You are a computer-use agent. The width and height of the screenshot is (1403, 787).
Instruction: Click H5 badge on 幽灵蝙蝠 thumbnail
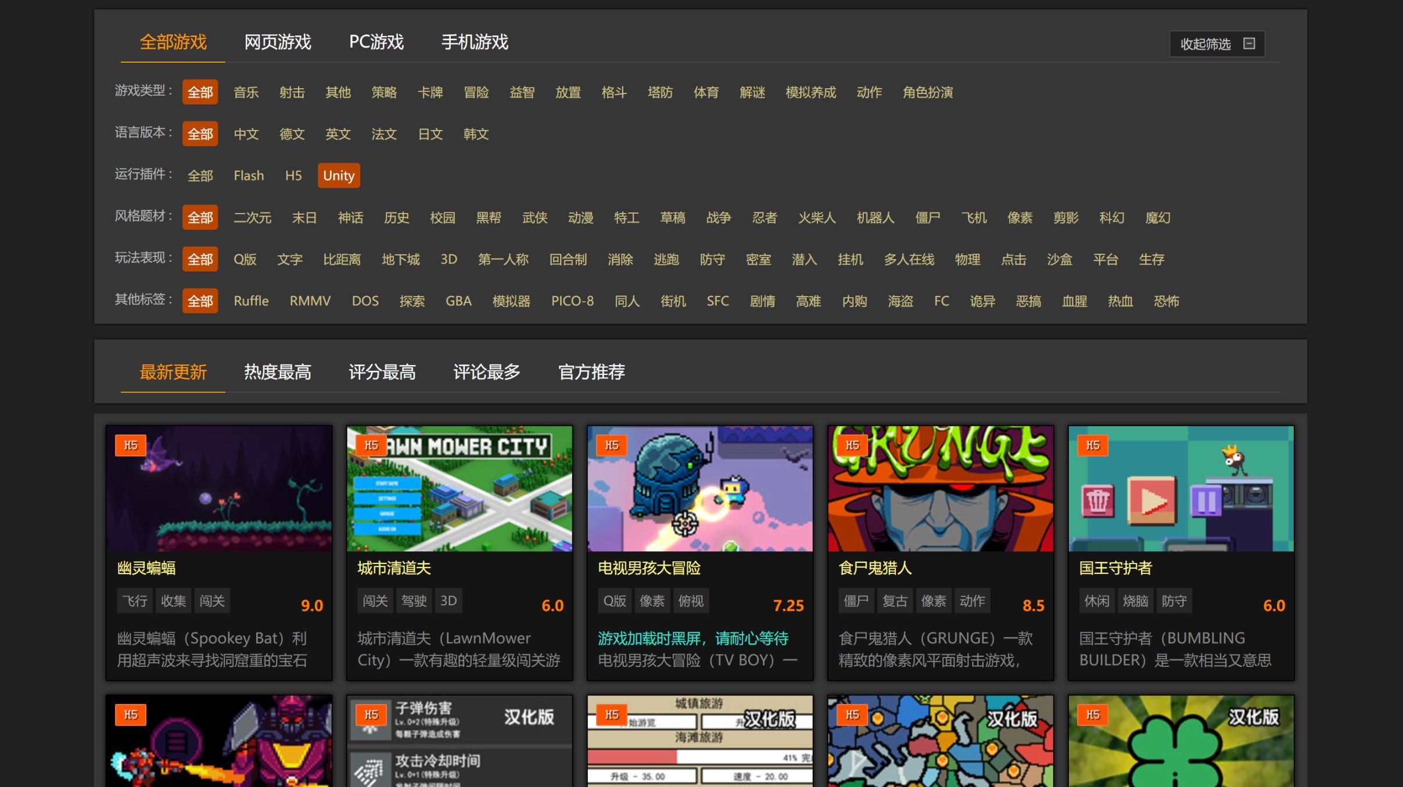coord(131,445)
